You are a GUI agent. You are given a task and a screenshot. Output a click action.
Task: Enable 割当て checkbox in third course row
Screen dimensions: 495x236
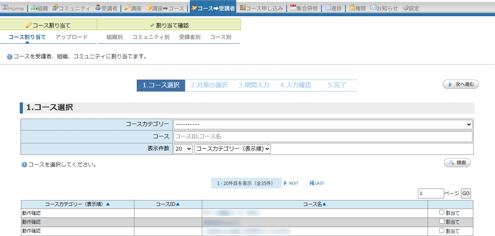tap(442, 231)
